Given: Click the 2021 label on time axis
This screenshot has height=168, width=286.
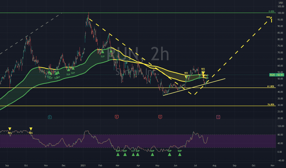Looking at the screenshot, I should pos(83,166).
